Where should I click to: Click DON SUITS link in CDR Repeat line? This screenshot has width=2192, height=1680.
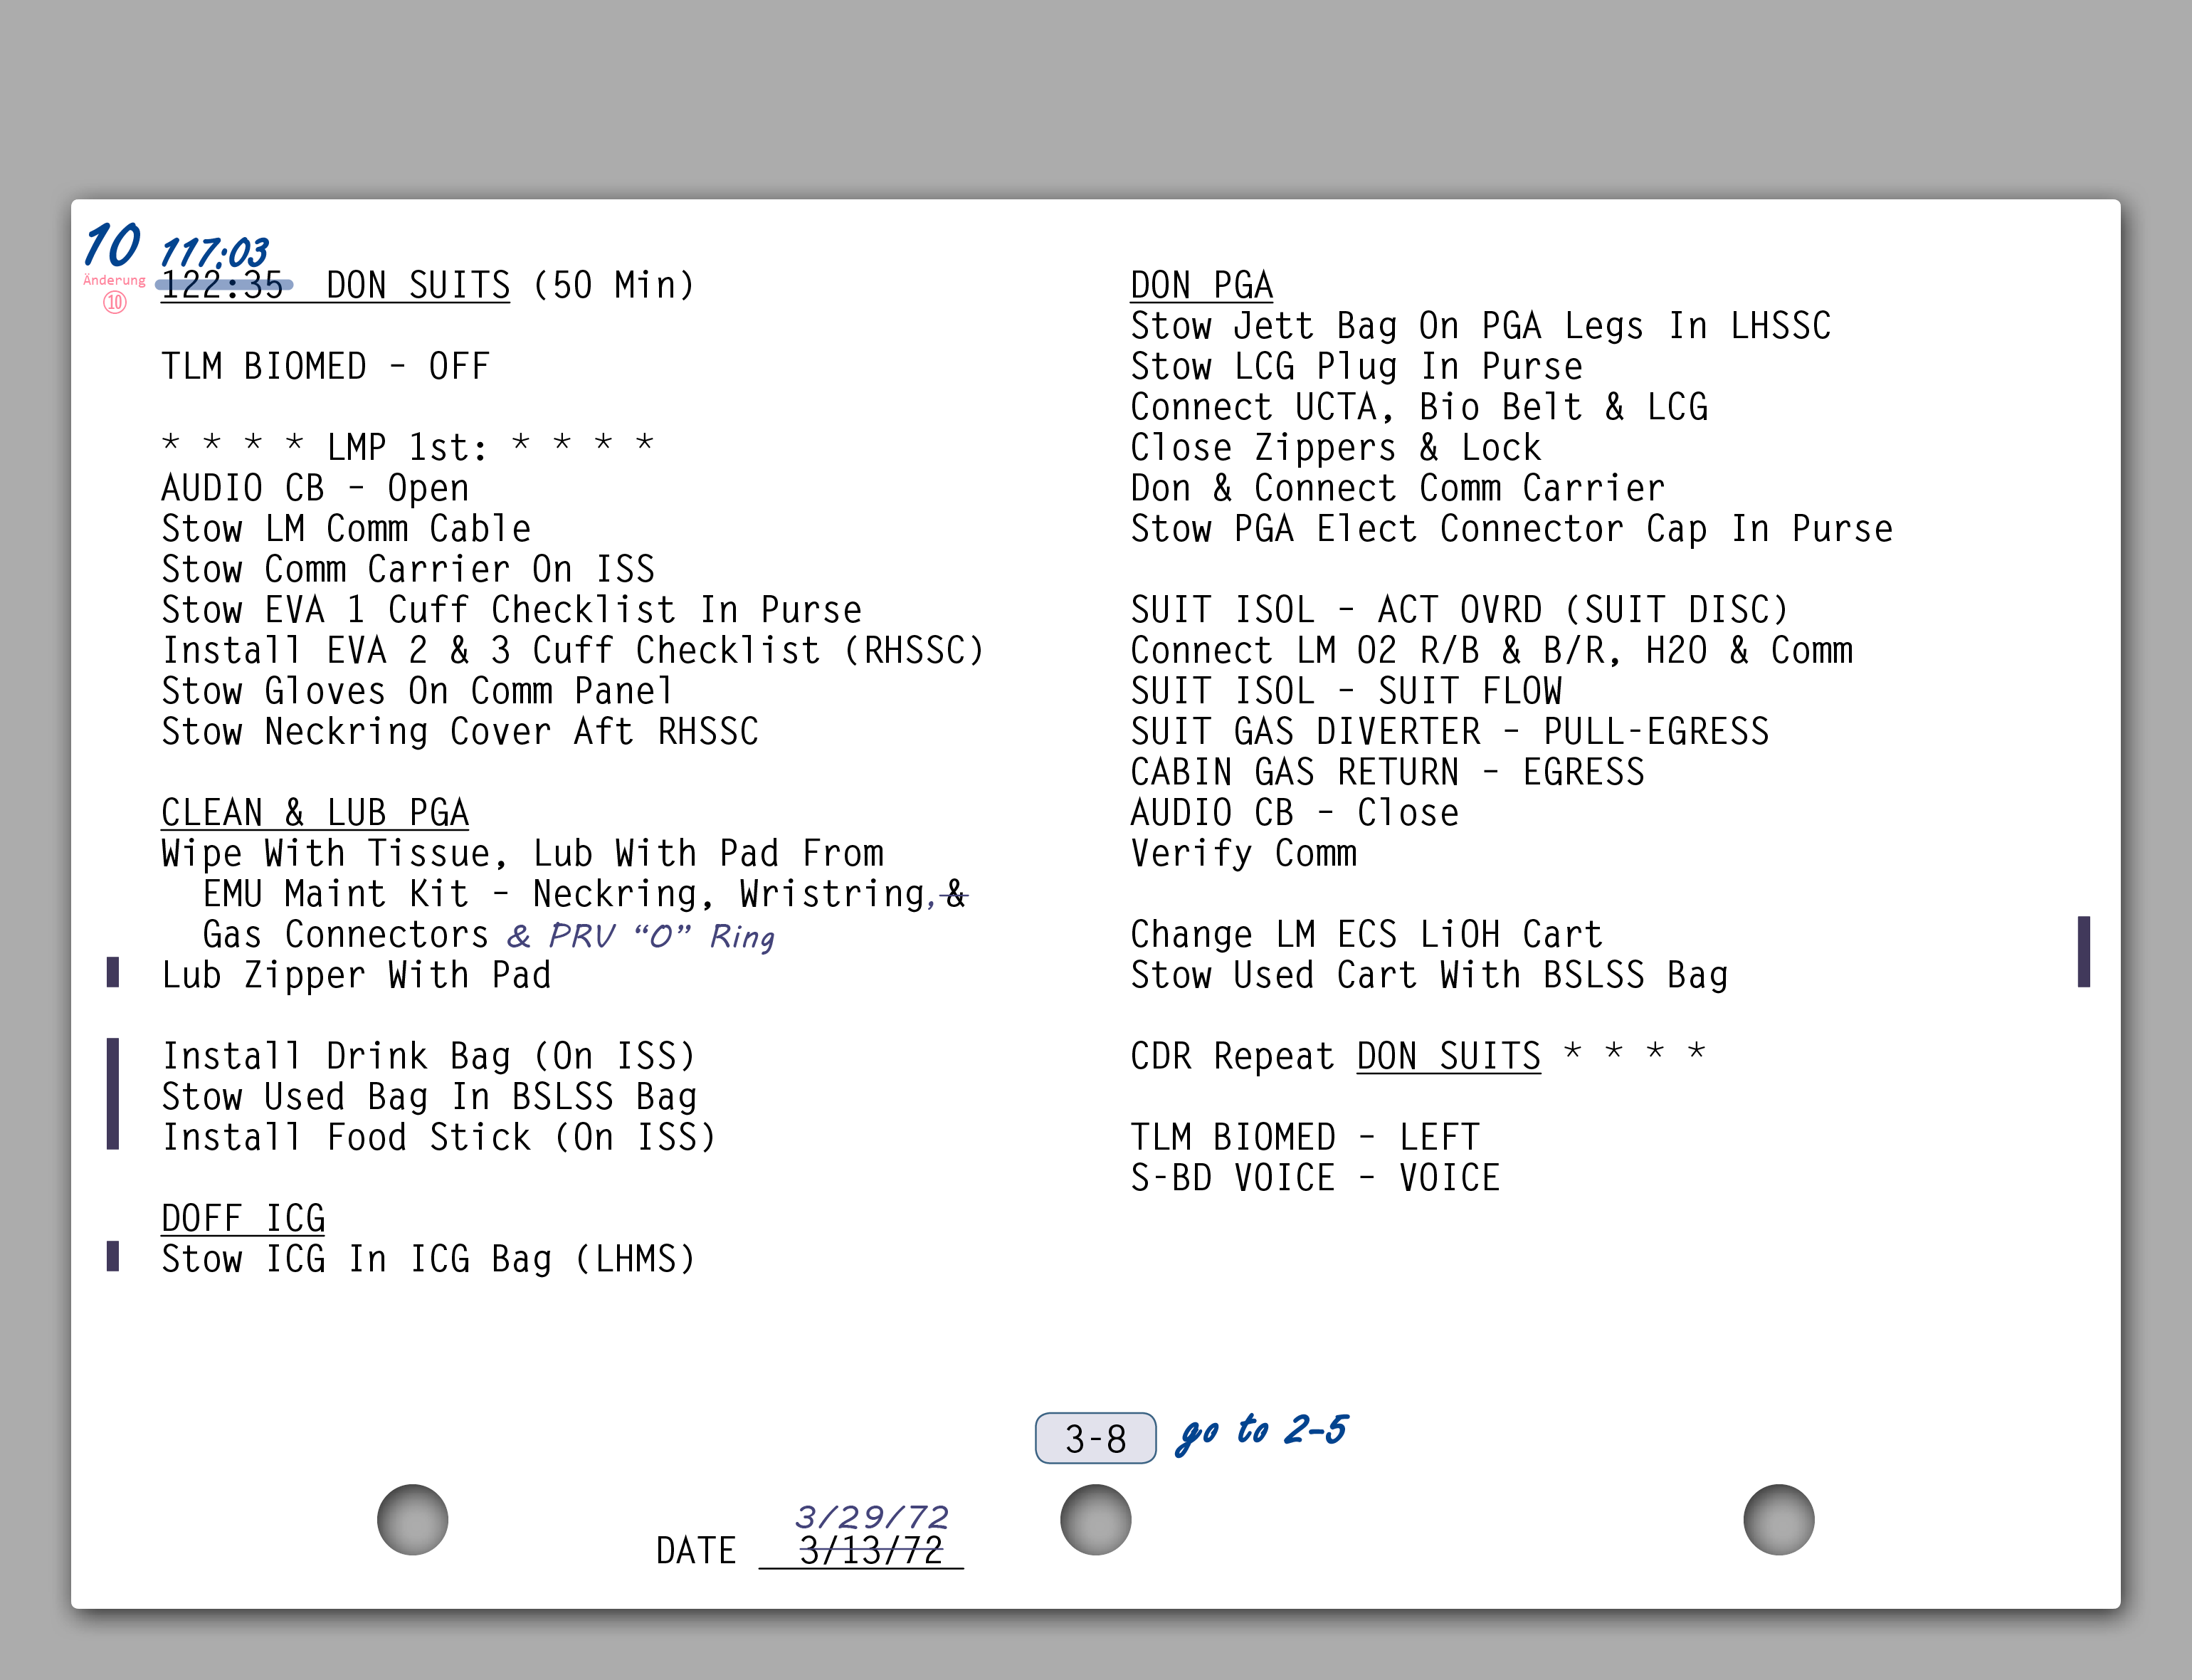coord(1448,1057)
